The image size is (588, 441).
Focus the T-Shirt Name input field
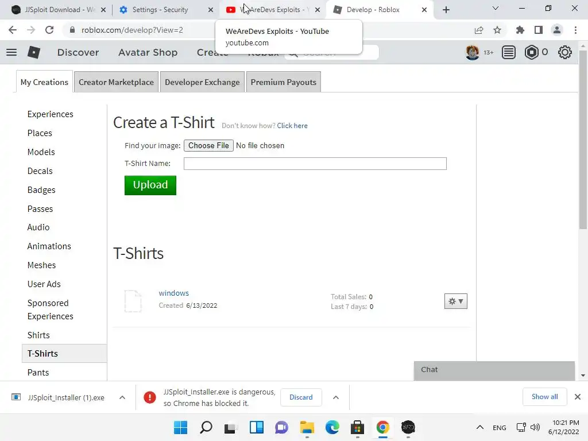[x=315, y=164]
